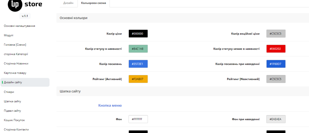
Task: Switch to the Дизайн tab
Action: coord(68,3)
